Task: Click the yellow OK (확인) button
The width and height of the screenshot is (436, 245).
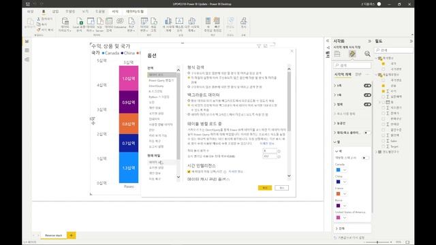Action: (x=265, y=188)
